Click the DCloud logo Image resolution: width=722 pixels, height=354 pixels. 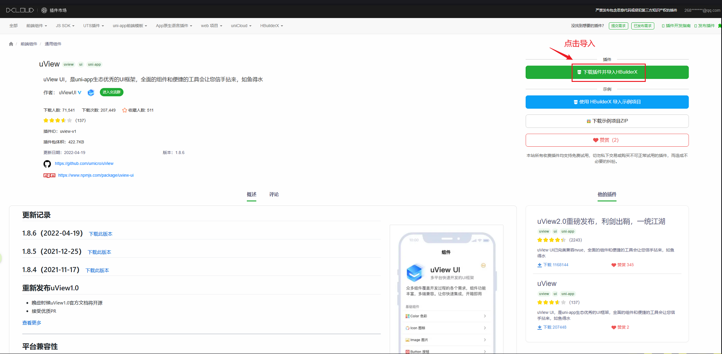coord(20,10)
